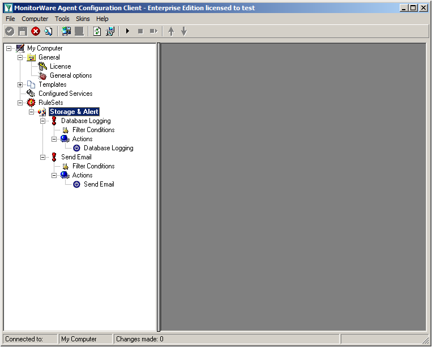Click the computer configuration wizard toolbar icon

[110, 31]
